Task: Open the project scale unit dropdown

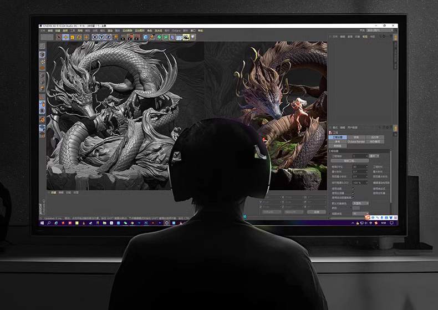Action: 374,156
